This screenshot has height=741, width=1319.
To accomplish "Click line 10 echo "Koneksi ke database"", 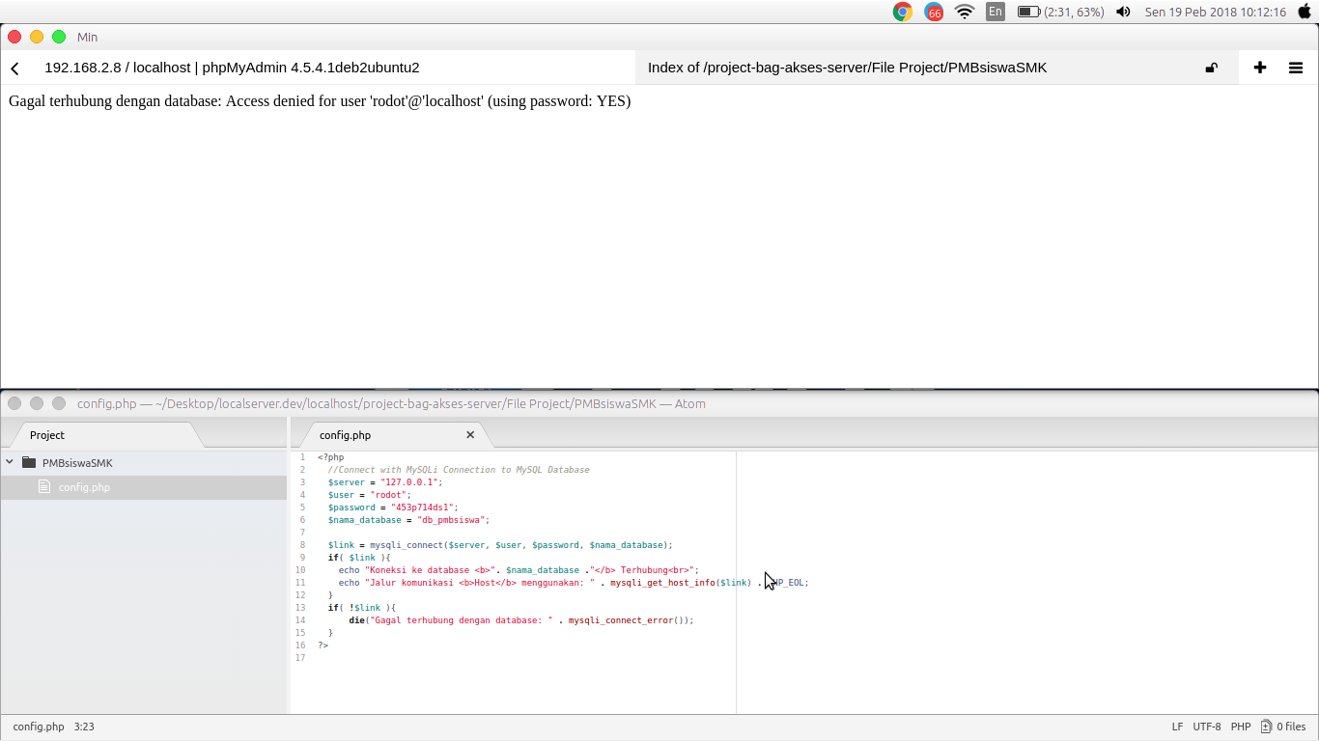I will click(x=519, y=570).
